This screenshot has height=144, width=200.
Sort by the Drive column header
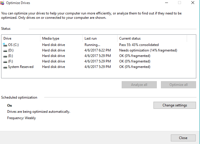21,38
